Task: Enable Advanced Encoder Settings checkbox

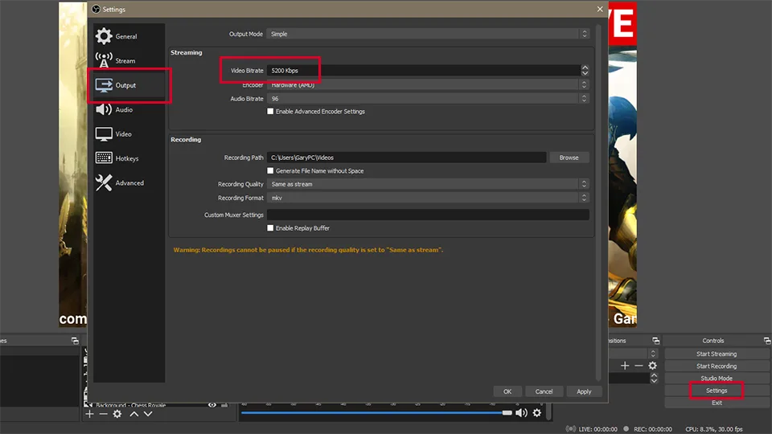Action: click(270, 111)
